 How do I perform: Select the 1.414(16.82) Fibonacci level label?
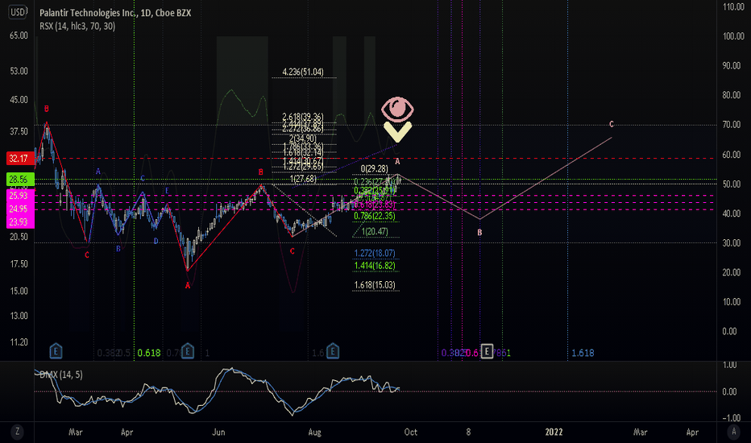[x=375, y=266]
